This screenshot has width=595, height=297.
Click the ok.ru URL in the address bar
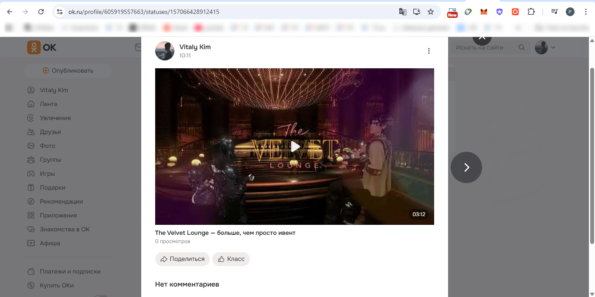(x=144, y=12)
